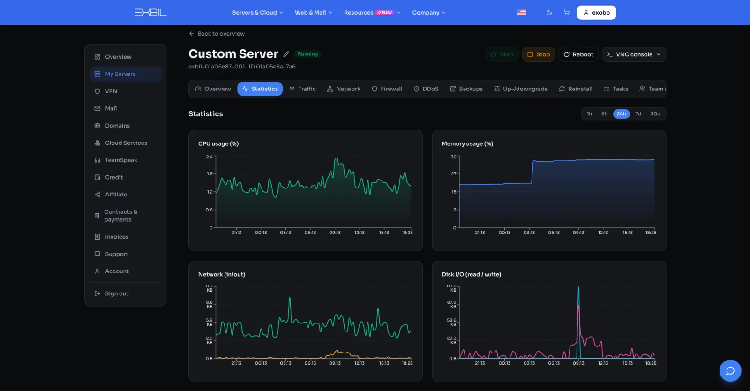Screen dimensions: 750x391
Task: Click the Sign out icon
Action: coord(97,293)
